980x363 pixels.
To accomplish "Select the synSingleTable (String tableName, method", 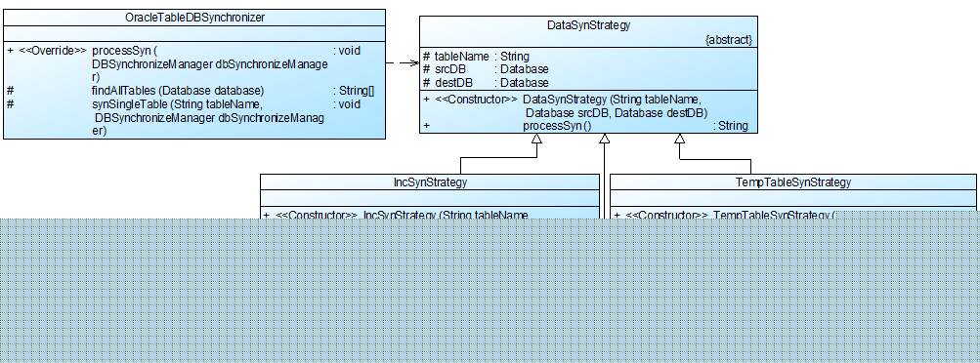I will (177, 104).
